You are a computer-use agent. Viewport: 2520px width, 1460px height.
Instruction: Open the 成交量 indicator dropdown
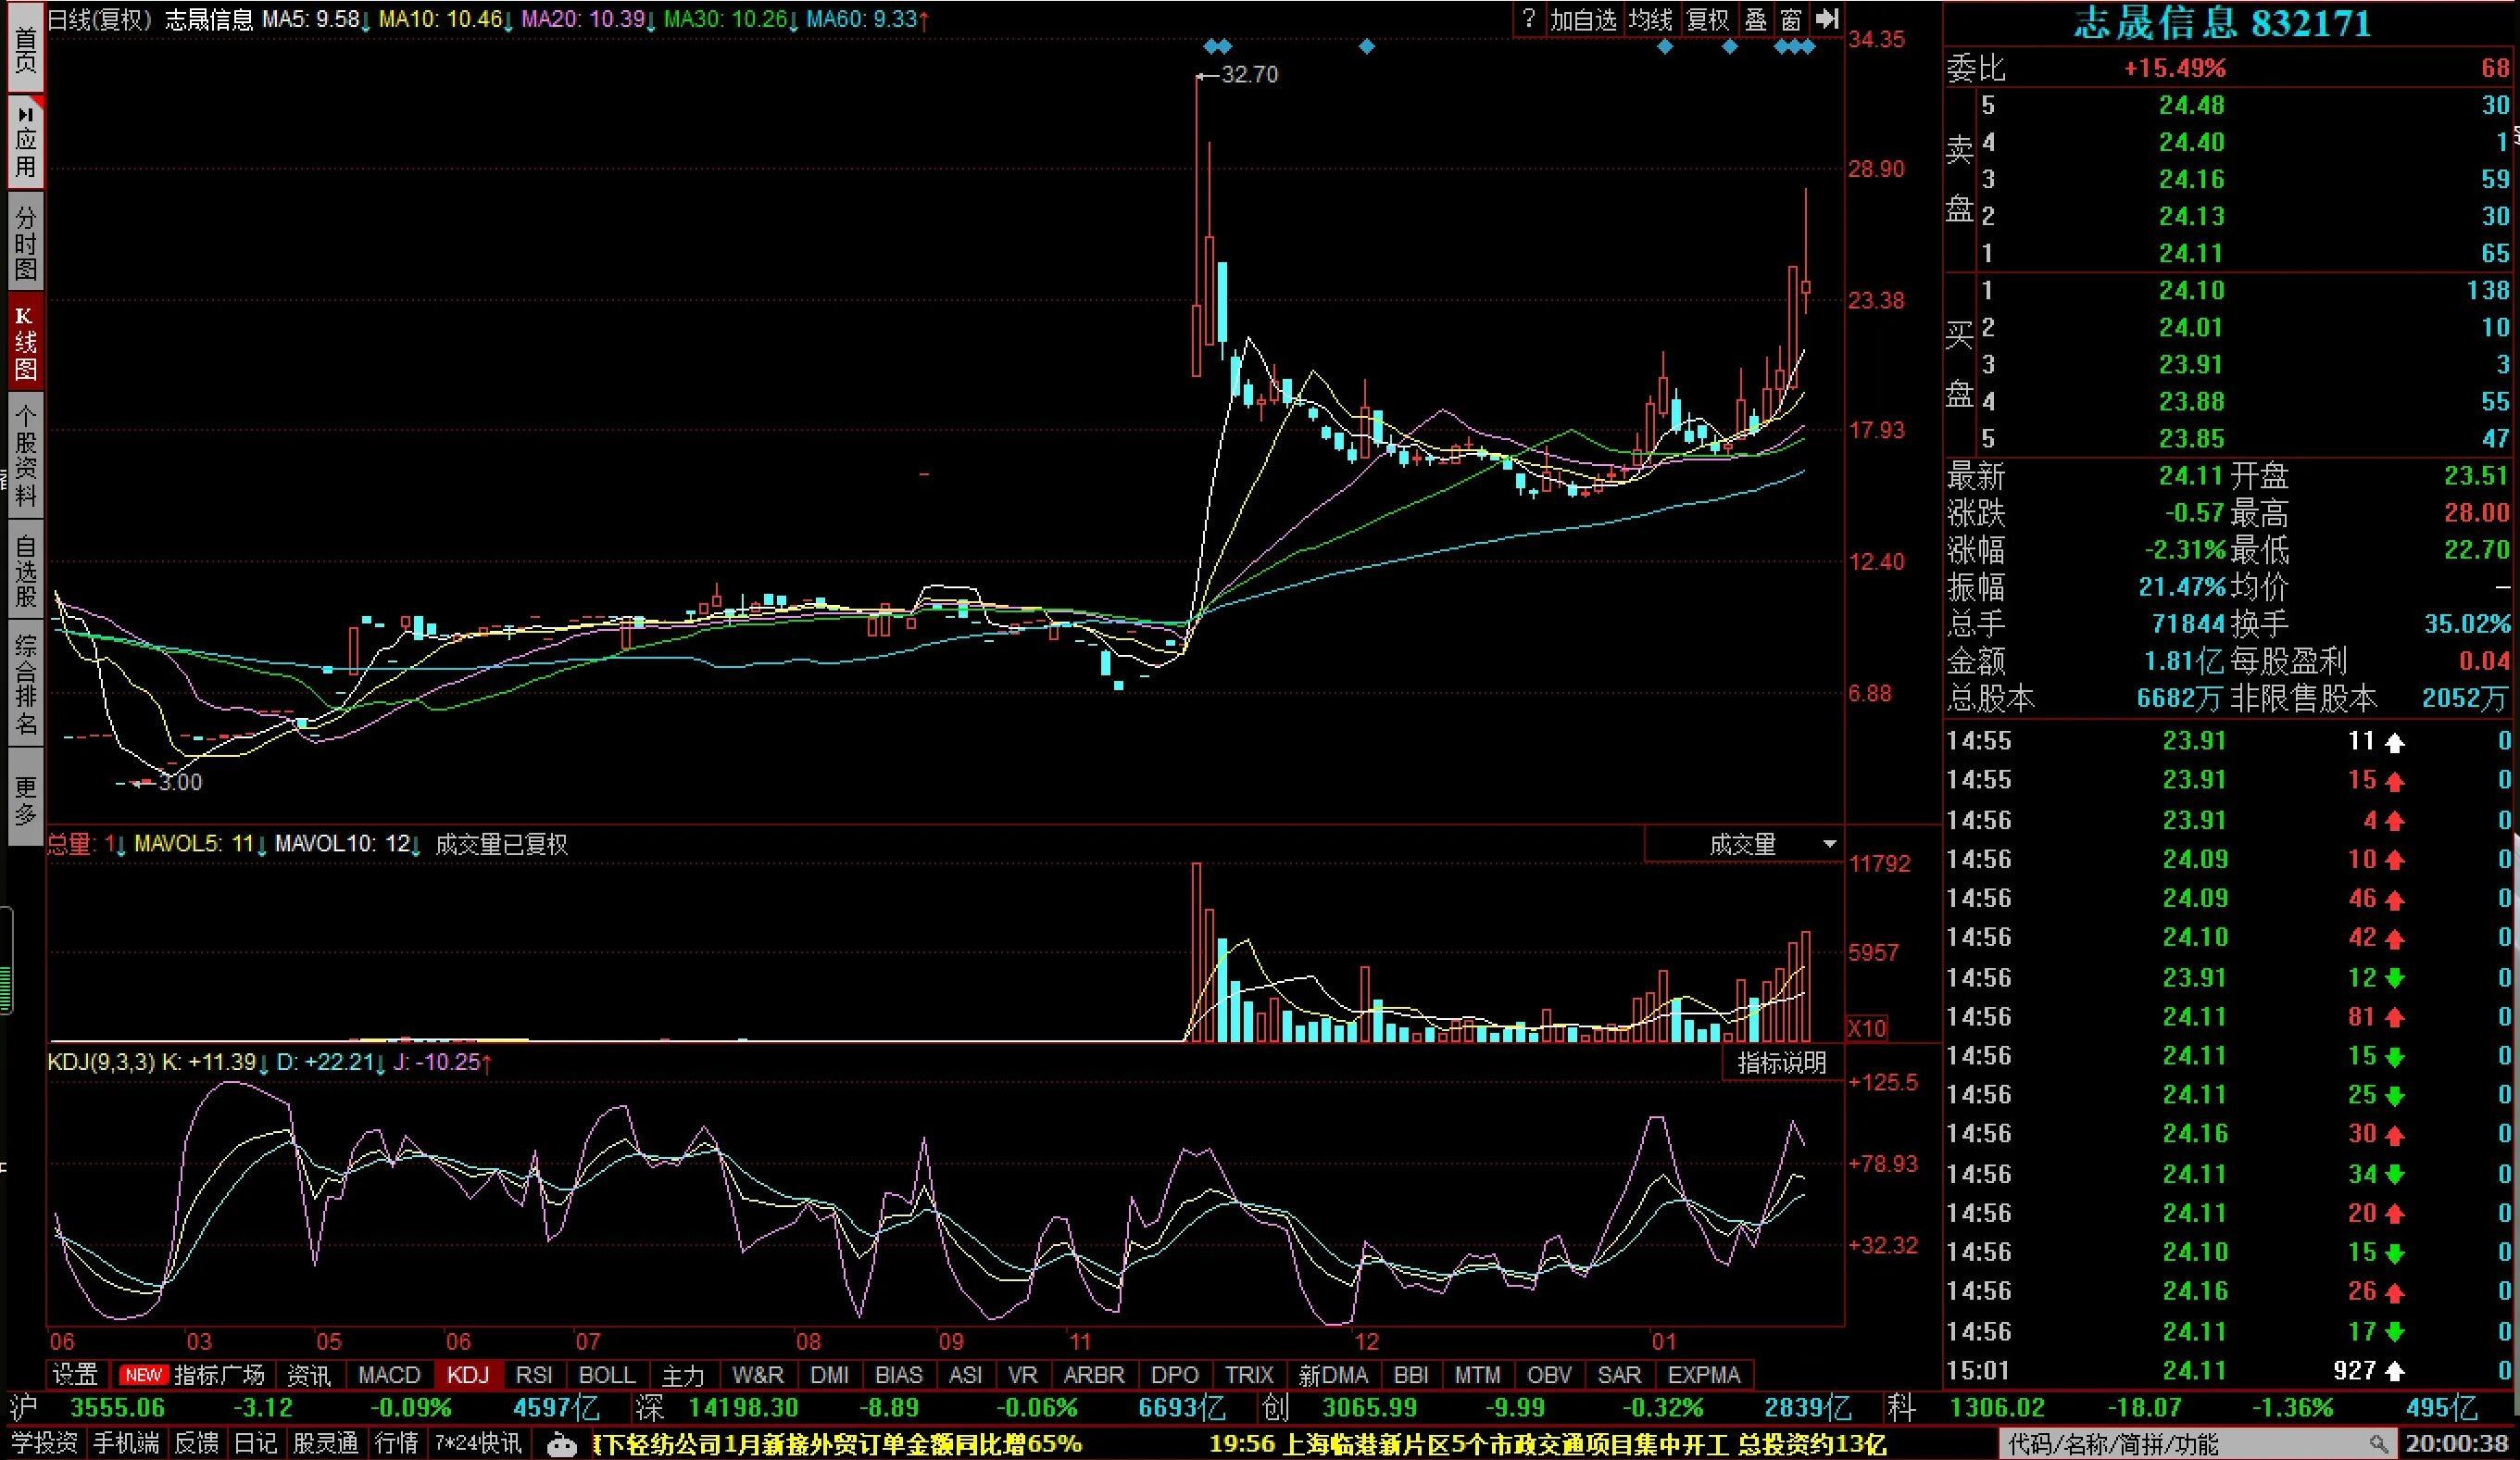1829,844
